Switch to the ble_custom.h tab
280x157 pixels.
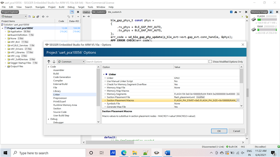coord(115,12)
